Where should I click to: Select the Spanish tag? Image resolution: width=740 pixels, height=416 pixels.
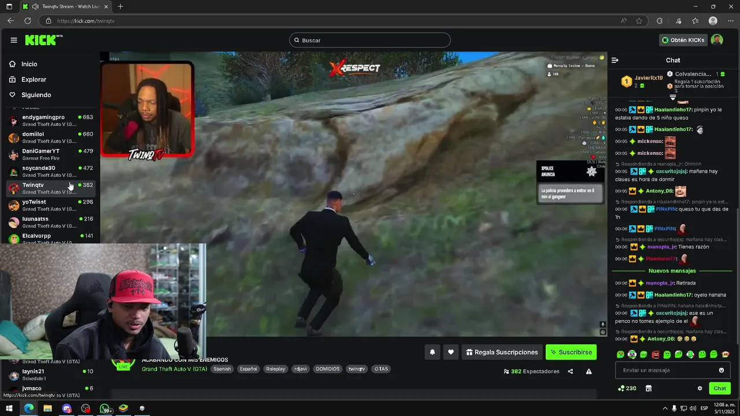(222, 369)
